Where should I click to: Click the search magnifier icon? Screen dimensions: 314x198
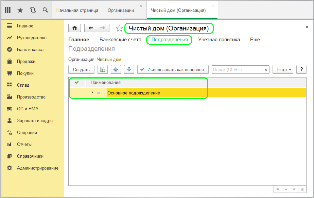tap(45, 10)
